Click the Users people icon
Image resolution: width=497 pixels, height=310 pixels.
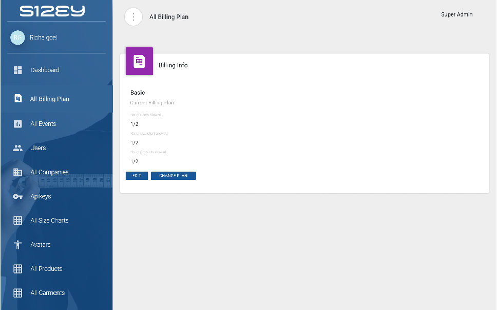coord(18,148)
